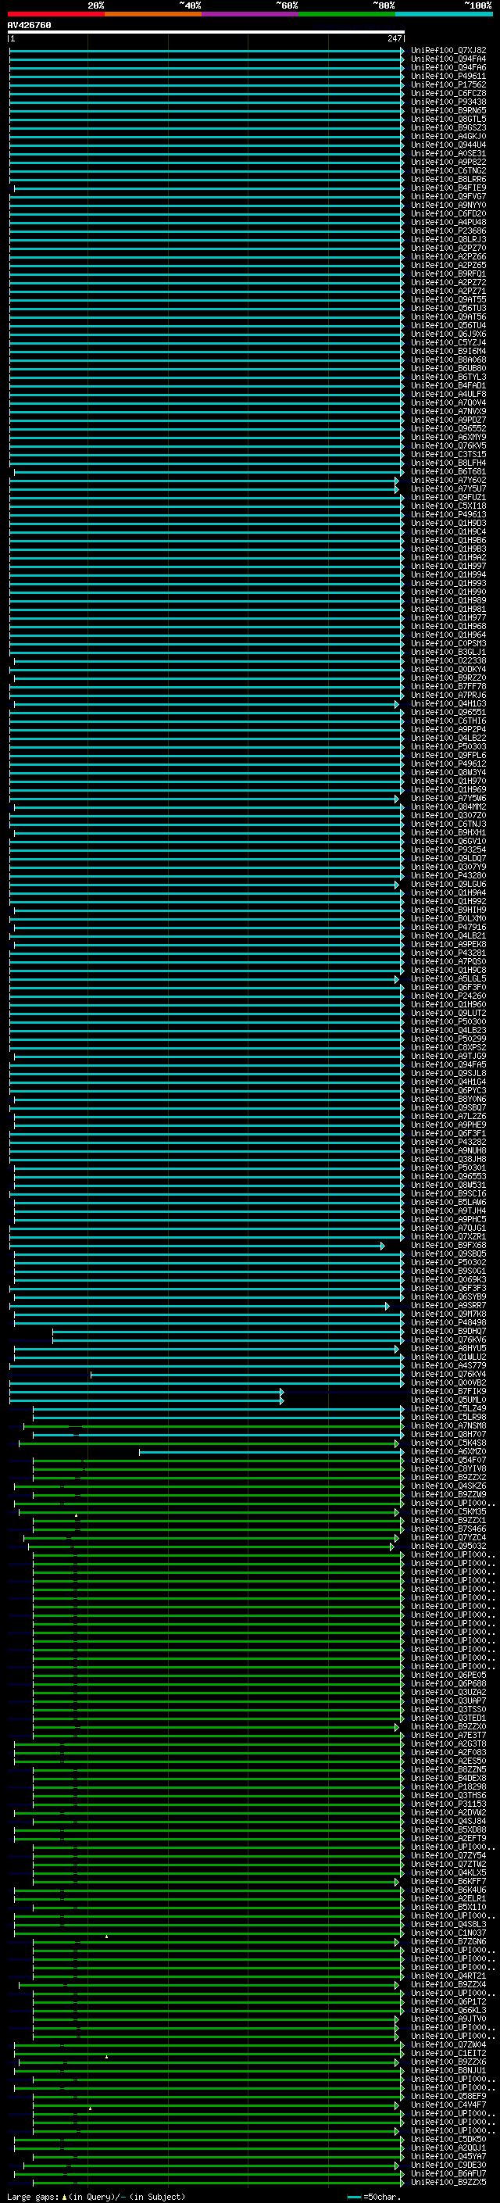Select the UniRef100_B4FIE9 label
500x2203 pixels.
pos(448,188)
